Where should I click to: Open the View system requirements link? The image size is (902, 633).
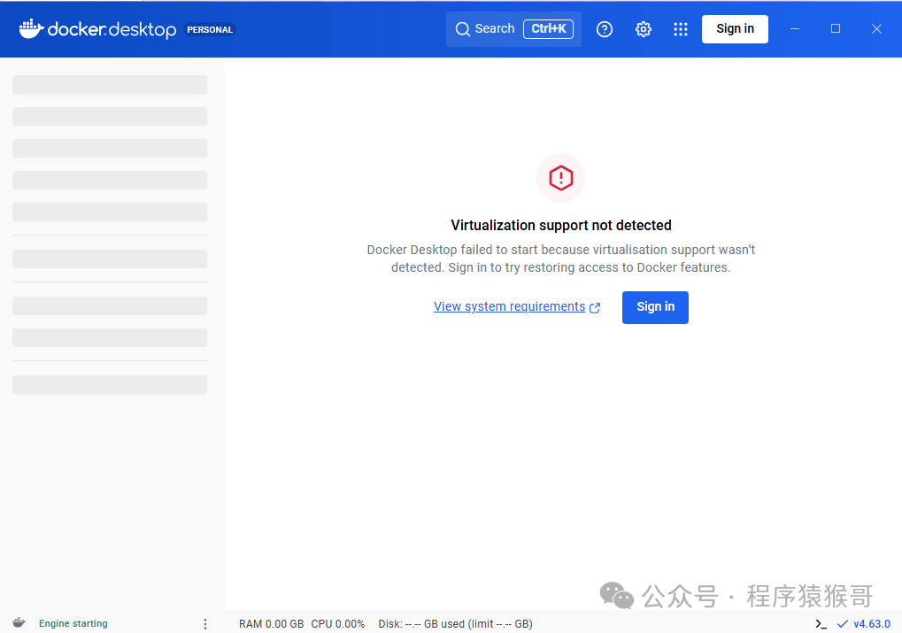[x=509, y=306]
